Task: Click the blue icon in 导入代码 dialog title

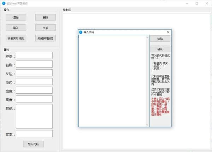Action: (x=81, y=32)
